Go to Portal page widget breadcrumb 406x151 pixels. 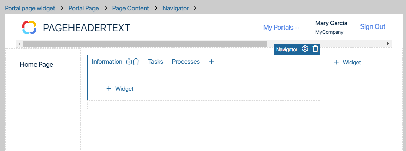coord(30,8)
